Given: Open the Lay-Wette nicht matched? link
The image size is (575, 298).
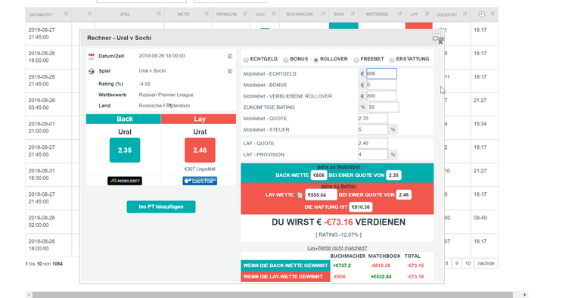Looking at the screenshot, I should [337, 248].
